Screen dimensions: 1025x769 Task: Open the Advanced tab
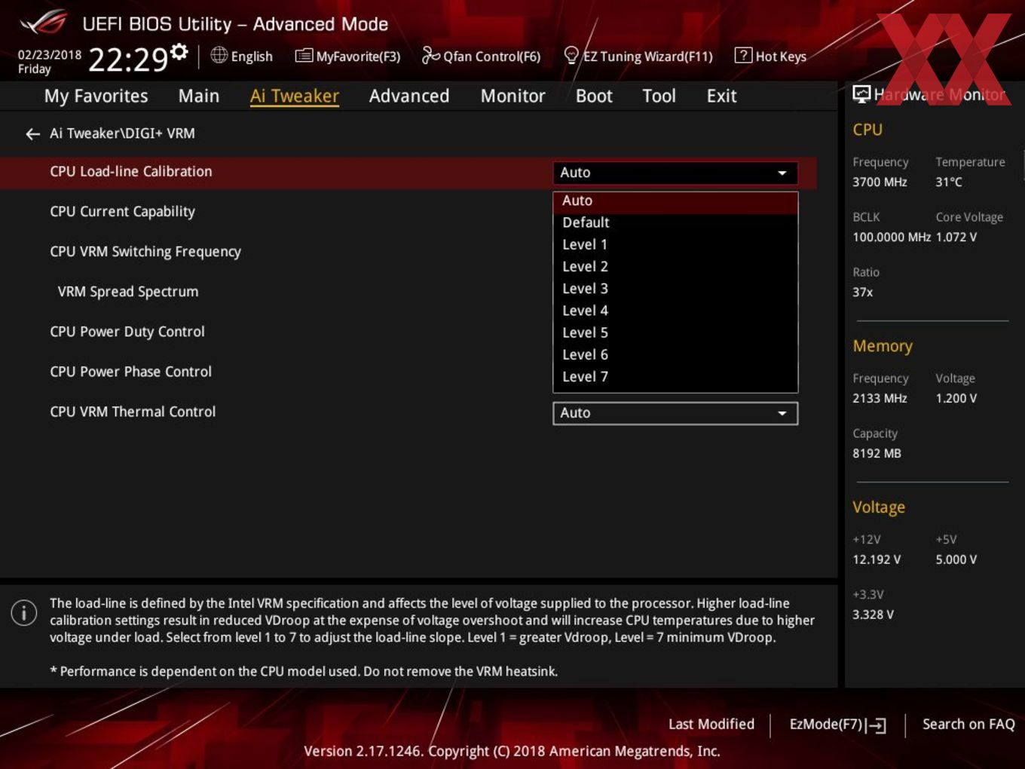click(x=409, y=96)
